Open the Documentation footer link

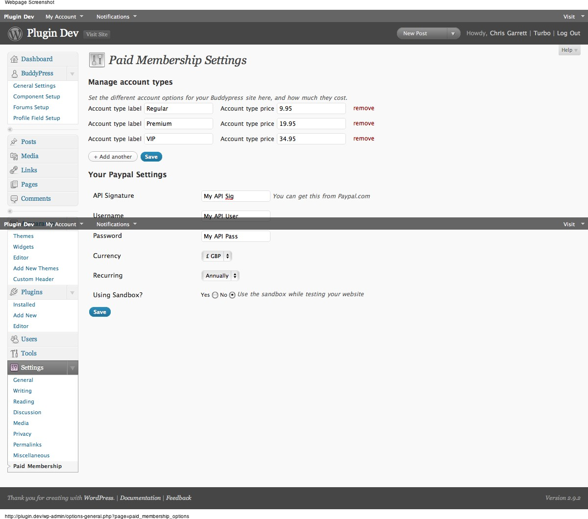[x=140, y=498]
